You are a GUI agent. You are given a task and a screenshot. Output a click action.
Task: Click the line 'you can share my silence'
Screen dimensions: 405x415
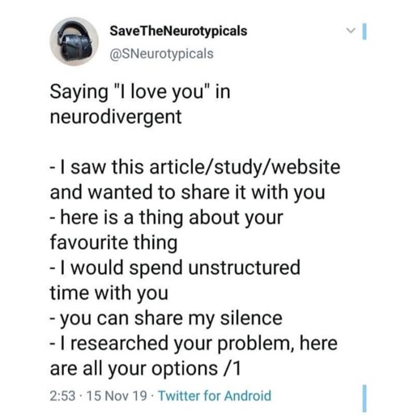(x=166, y=319)
